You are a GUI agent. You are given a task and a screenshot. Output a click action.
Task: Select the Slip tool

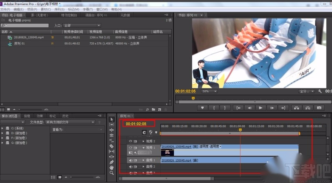[112, 151]
